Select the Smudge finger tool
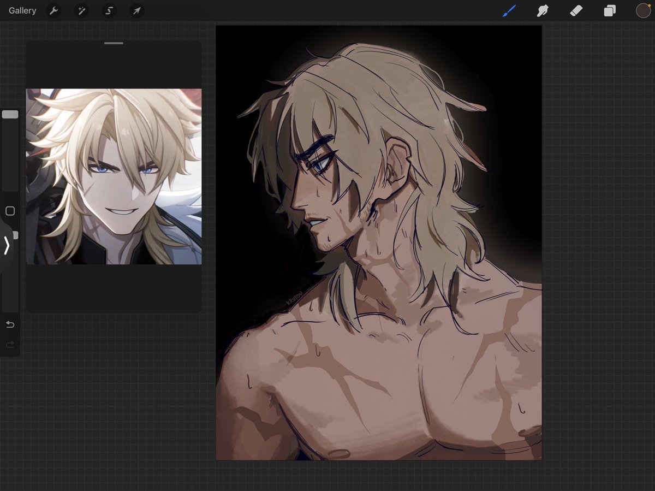Image resolution: width=655 pixels, height=491 pixels. [x=543, y=10]
